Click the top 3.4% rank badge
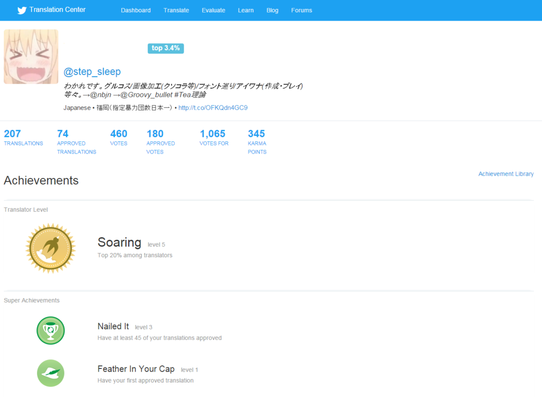Image resolution: width=542 pixels, height=397 pixels. coord(166,48)
